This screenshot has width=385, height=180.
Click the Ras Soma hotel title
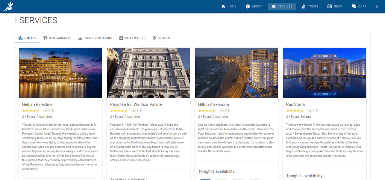click(x=296, y=104)
